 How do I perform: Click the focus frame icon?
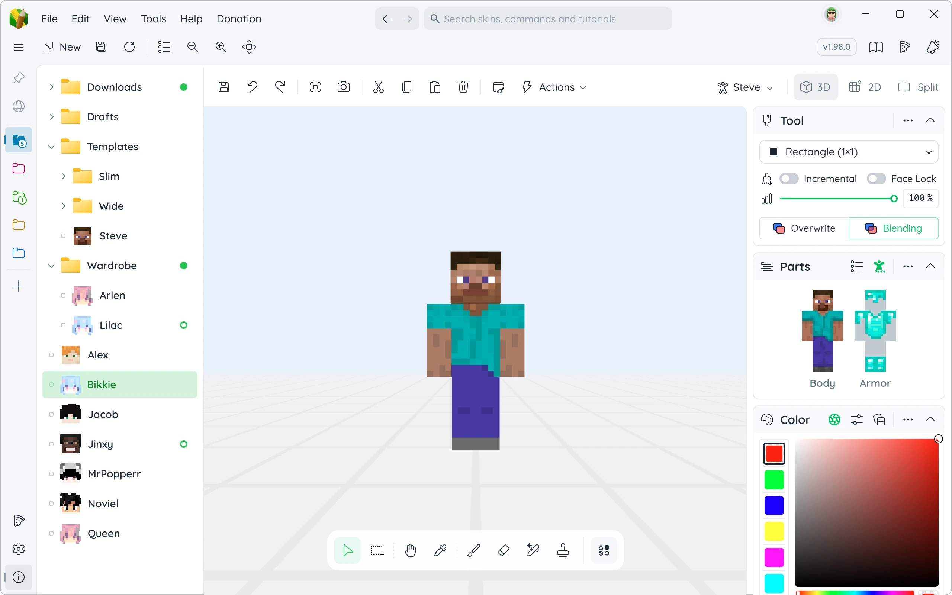[315, 87]
